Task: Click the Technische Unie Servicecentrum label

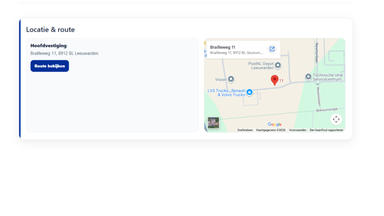Action: click(328, 77)
